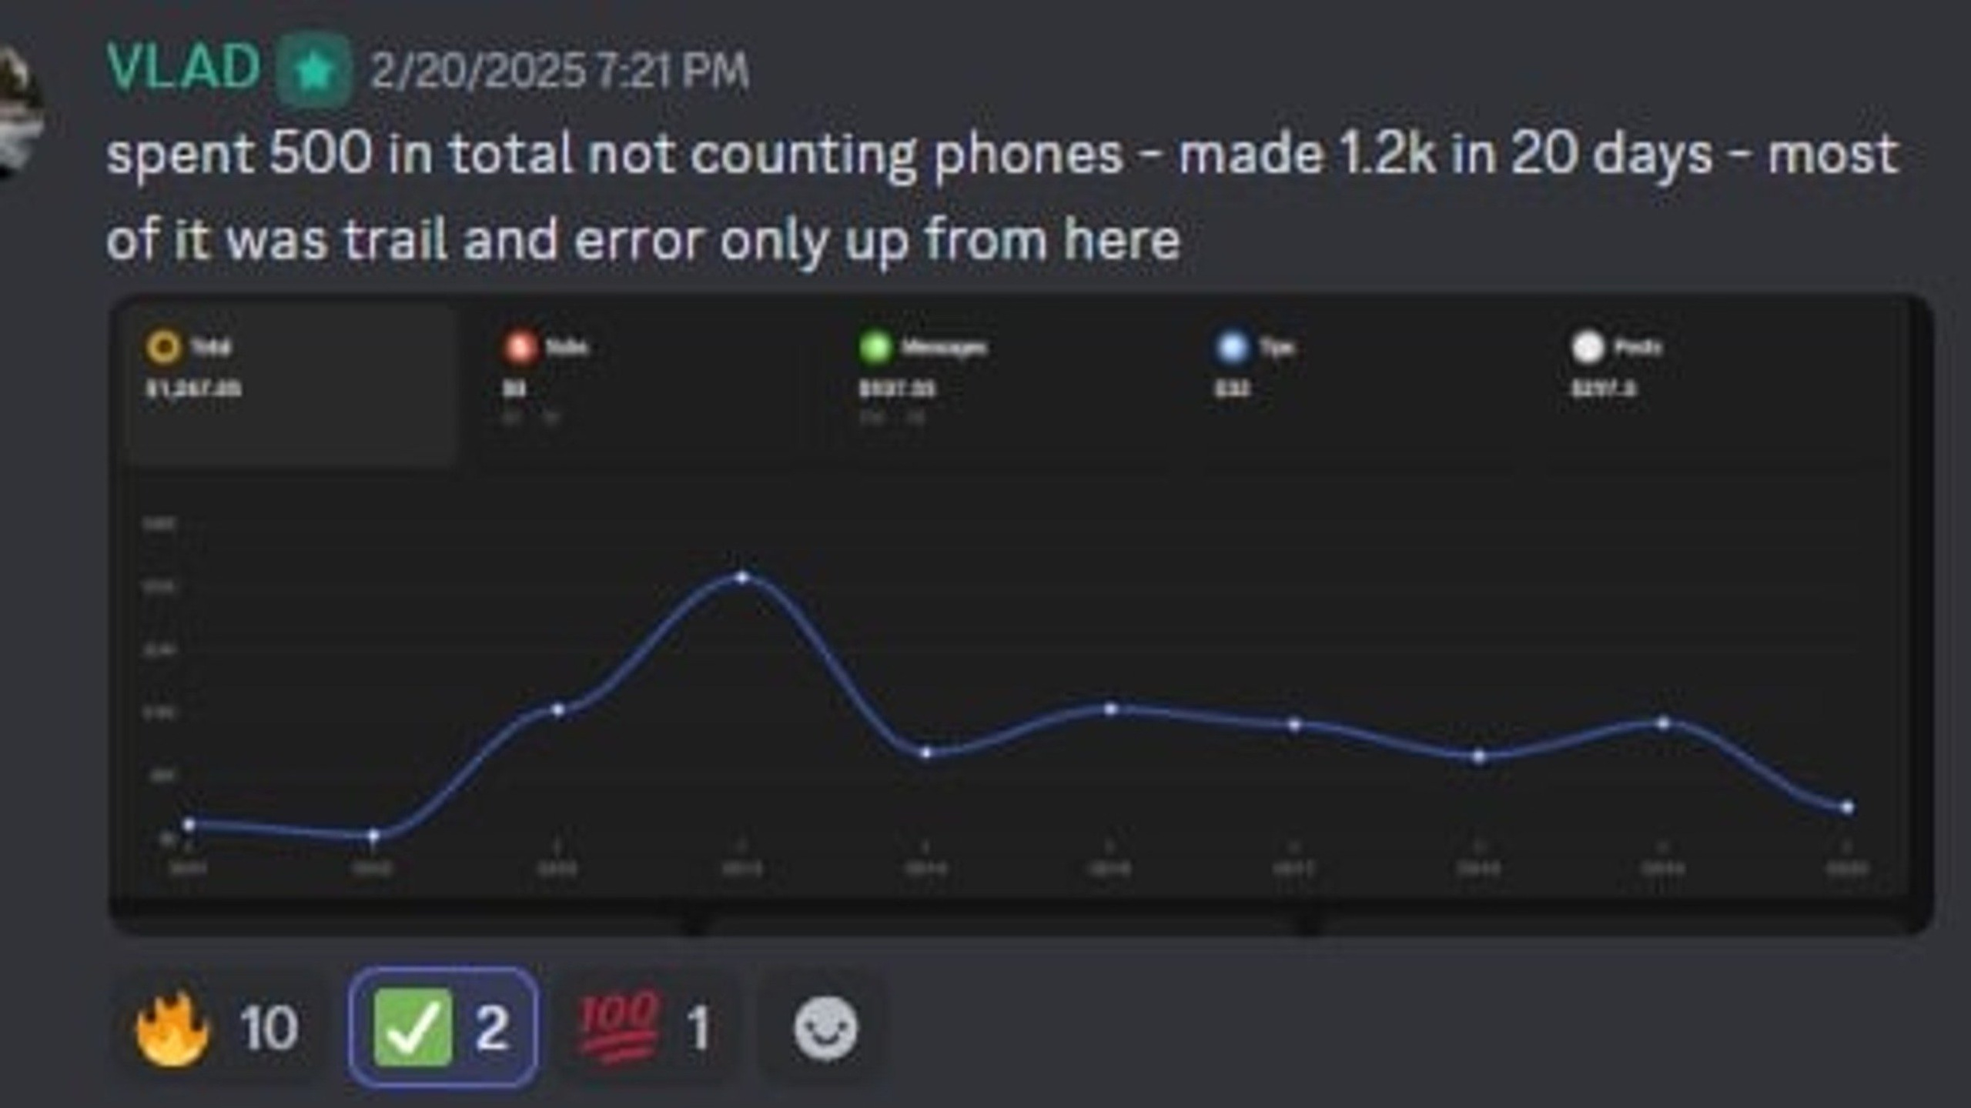The width and height of the screenshot is (1971, 1108).
Task: Click the teal star role badge
Action: pos(313,71)
